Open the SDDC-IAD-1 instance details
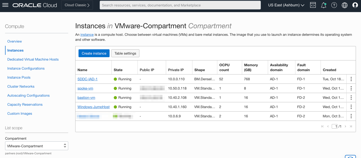The width and height of the screenshot is (361, 158). 87,79
